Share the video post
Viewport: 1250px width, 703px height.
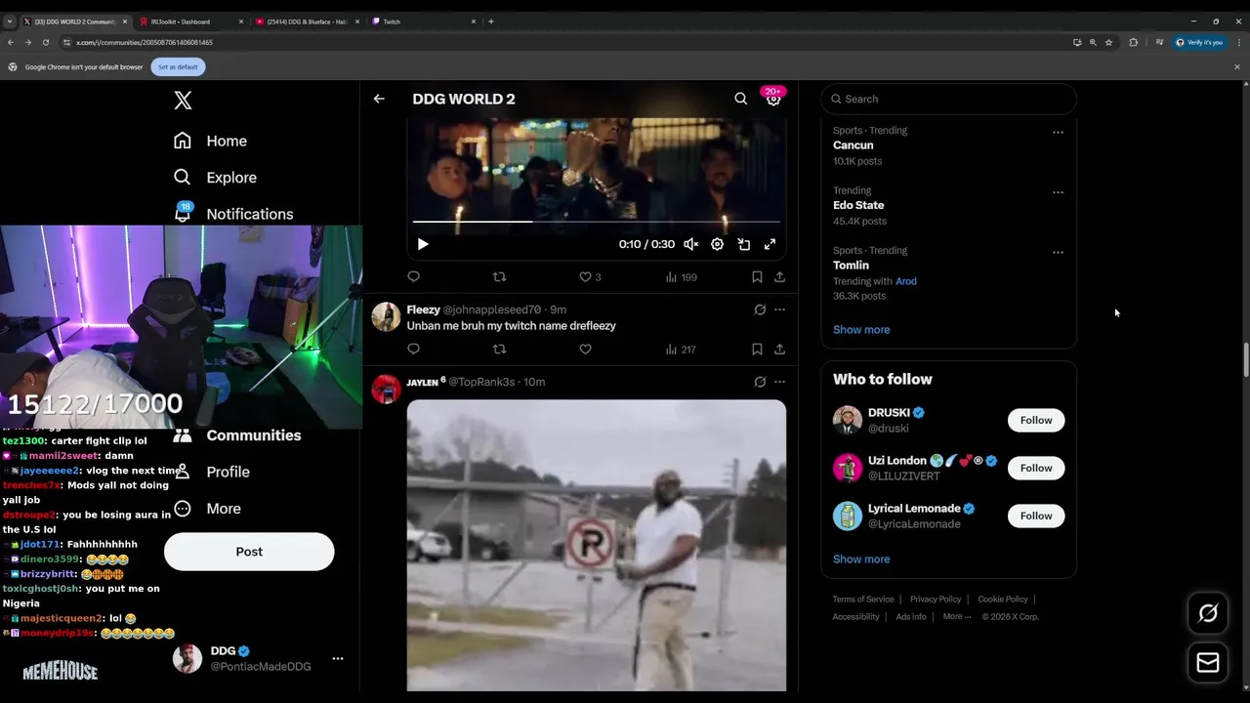pos(779,277)
